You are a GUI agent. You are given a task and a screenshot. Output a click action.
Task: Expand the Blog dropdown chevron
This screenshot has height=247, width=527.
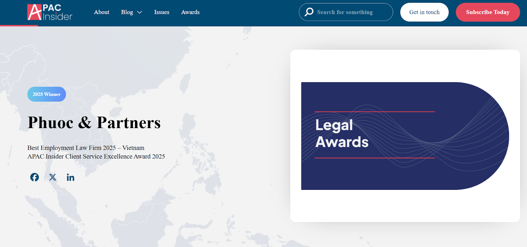tap(140, 12)
